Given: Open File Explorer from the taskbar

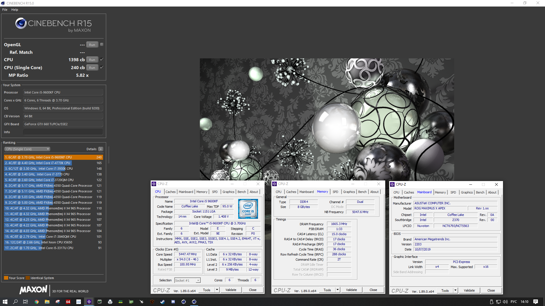Looking at the screenshot, I should (x=47, y=302).
